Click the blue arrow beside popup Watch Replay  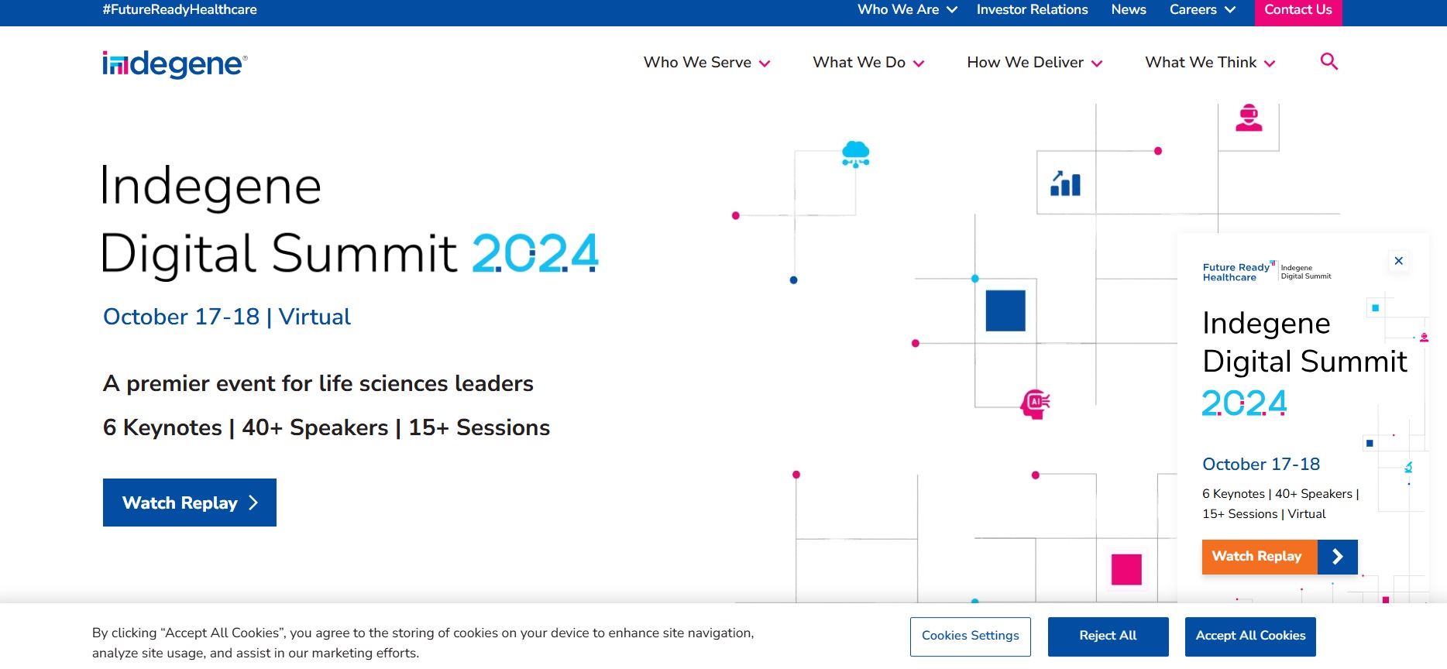pyautogui.click(x=1337, y=557)
